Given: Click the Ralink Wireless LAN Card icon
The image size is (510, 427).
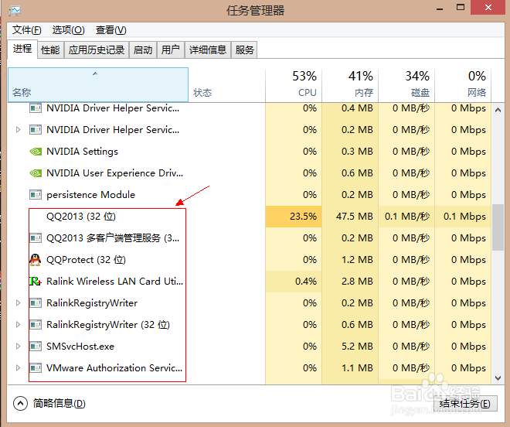Looking at the screenshot, I should (35, 281).
